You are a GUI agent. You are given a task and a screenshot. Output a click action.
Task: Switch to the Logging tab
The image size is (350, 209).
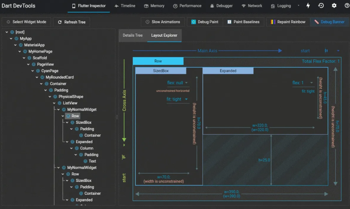[x=281, y=6]
